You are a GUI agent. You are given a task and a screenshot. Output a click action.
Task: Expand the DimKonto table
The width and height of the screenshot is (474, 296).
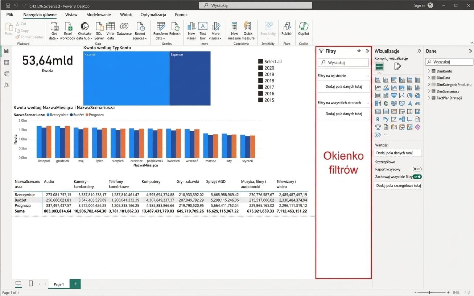[x=429, y=71]
